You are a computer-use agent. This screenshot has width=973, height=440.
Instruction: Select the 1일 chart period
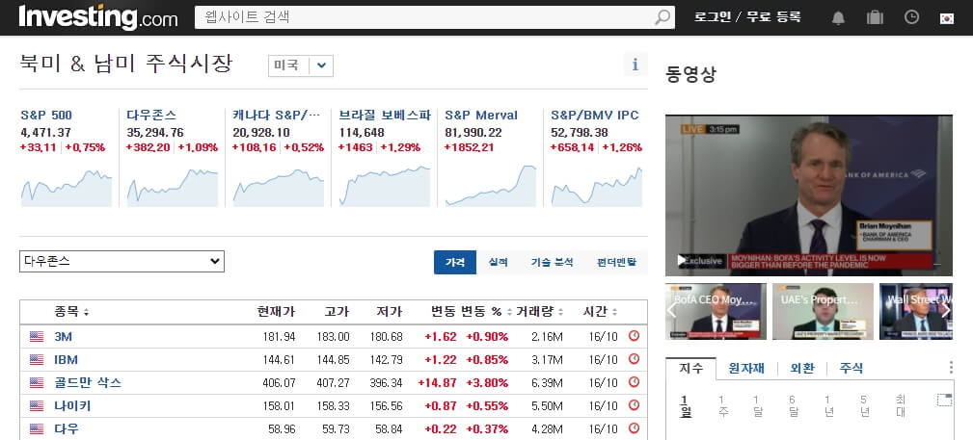point(686,406)
